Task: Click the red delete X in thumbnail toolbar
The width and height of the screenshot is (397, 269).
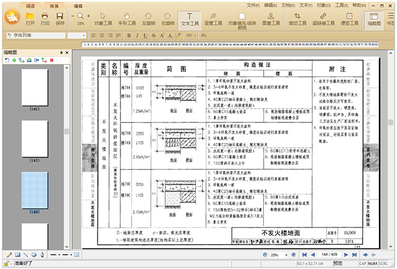Action: tap(51, 60)
